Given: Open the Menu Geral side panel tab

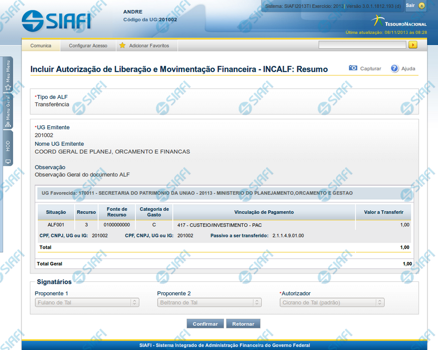Looking at the screenshot, I should [8, 109].
